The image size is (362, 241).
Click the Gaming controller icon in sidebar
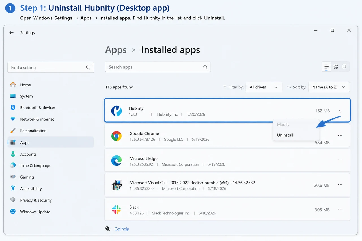(x=13, y=177)
